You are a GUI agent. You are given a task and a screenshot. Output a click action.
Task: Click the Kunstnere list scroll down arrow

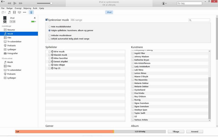[209, 120]
